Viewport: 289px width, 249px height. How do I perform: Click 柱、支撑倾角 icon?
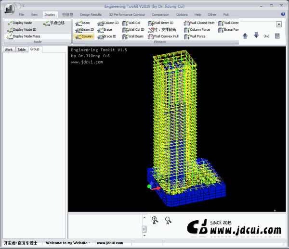pyautogui.click(x=151, y=30)
